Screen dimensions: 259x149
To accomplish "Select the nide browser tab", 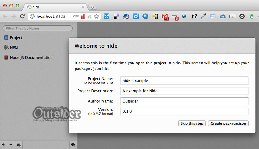I will click(x=55, y=7).
